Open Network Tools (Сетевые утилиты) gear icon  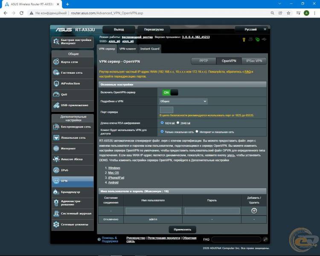[x=56, y=224]
